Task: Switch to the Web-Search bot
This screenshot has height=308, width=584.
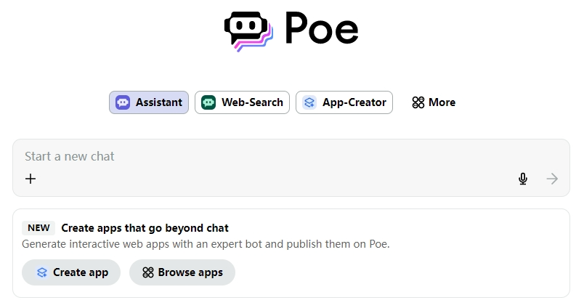Action: (x=242, y=102)
